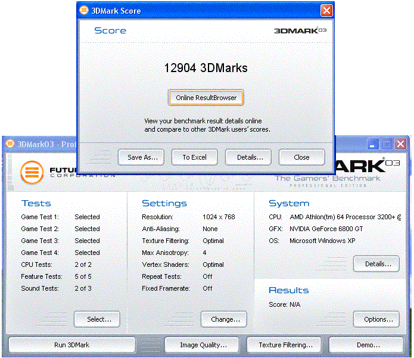This screenshot has width=414, height=358.
Task: Click Game Test 3 label
Action: [x=40, y=241]
